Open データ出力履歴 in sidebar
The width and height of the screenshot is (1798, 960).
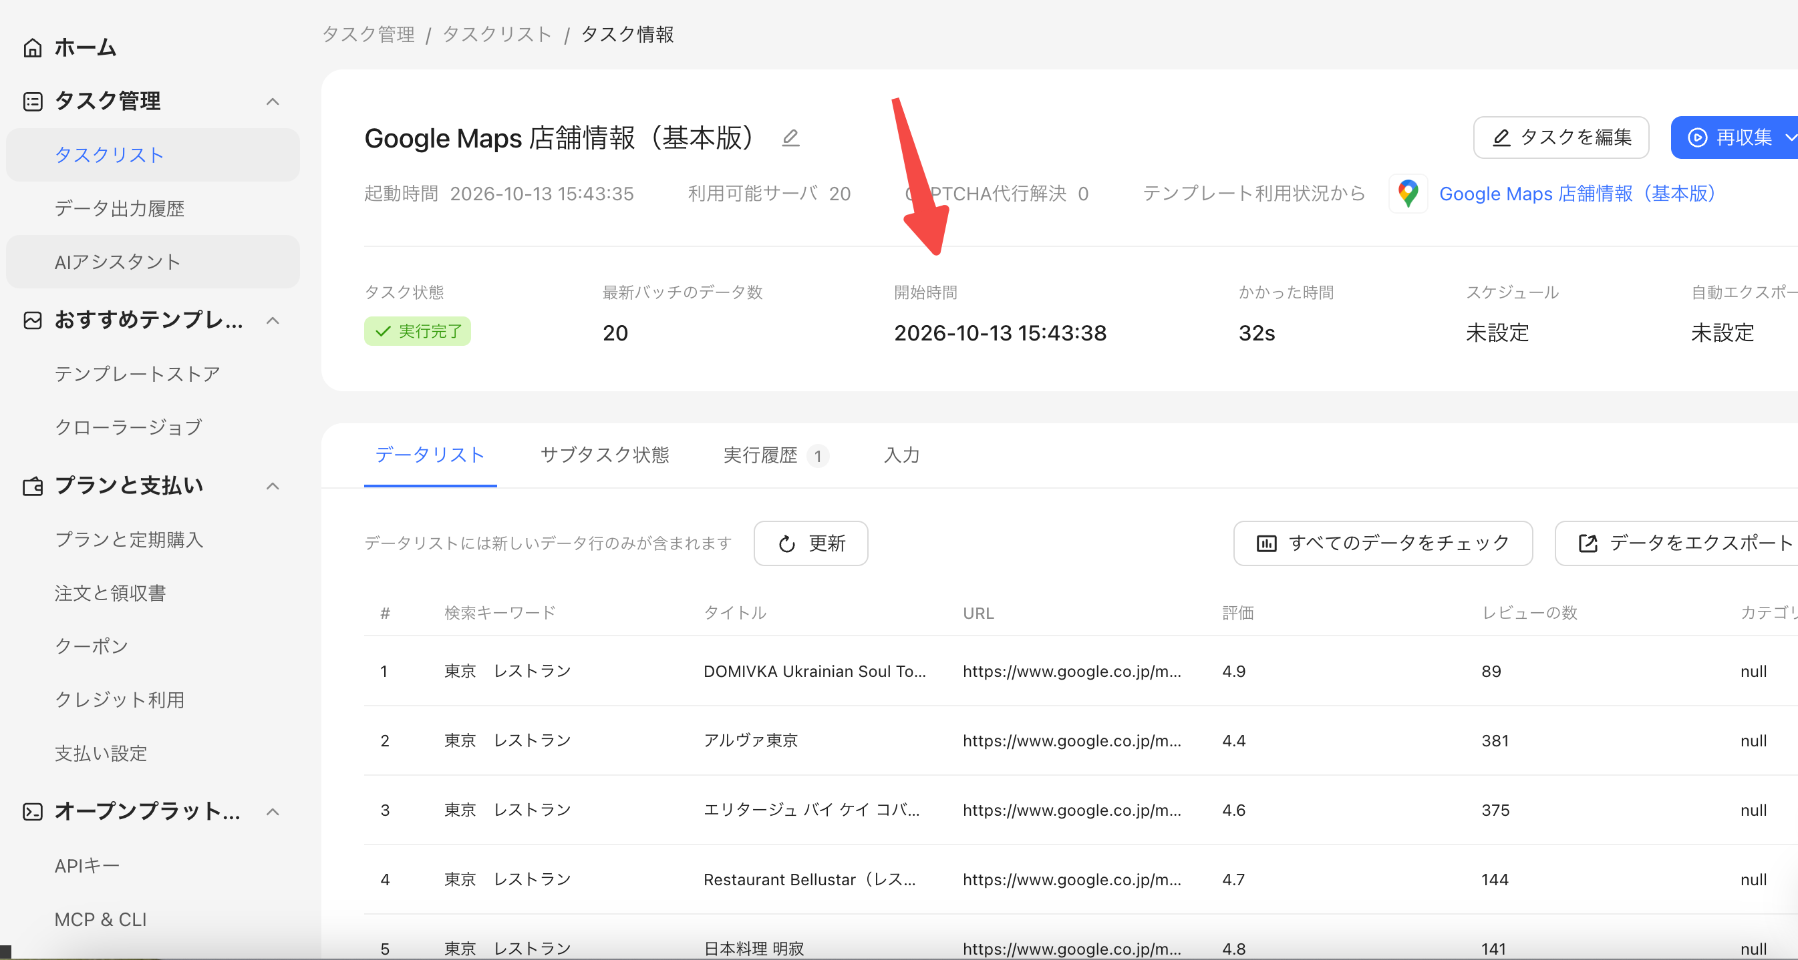pos(153,208)
